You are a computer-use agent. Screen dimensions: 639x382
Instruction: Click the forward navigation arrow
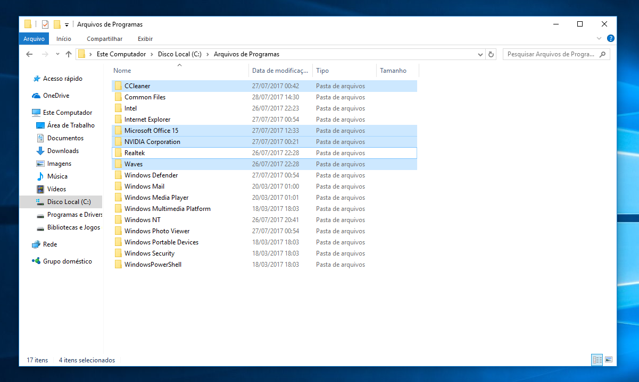45,54
